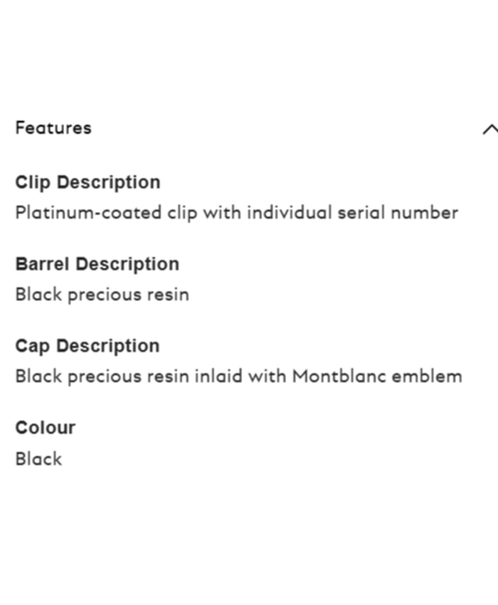
Task: Click the platinum-coated clip description text
Action: 236,213
